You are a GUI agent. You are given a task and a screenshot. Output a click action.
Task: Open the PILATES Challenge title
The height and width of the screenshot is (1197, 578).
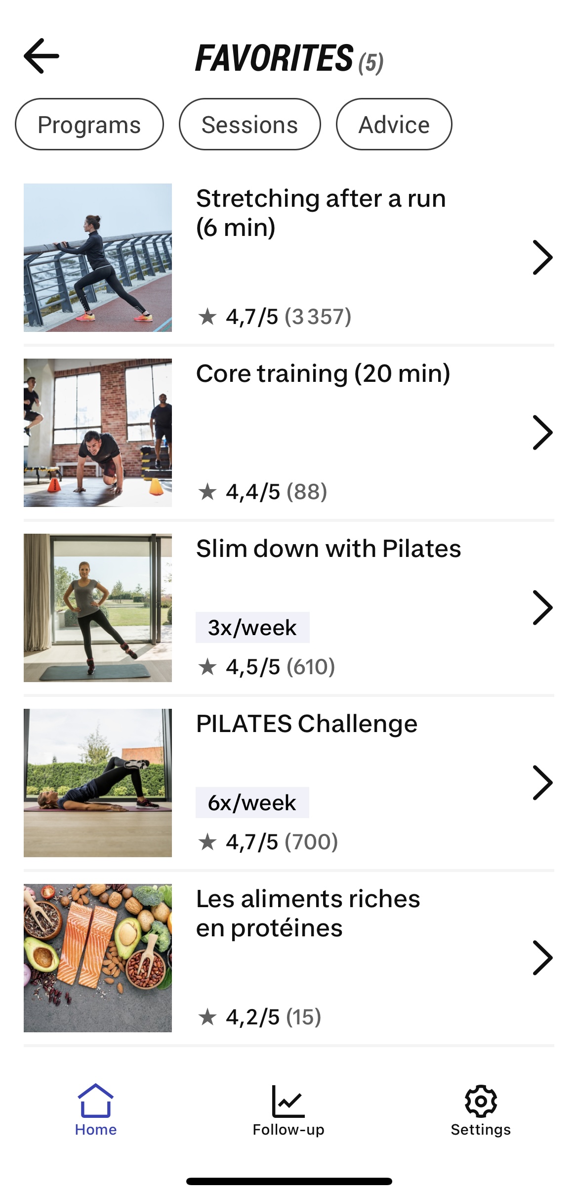pos(307,724)
